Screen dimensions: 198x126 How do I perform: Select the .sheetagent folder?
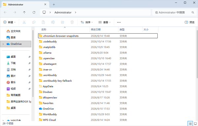tap(98, 64)
